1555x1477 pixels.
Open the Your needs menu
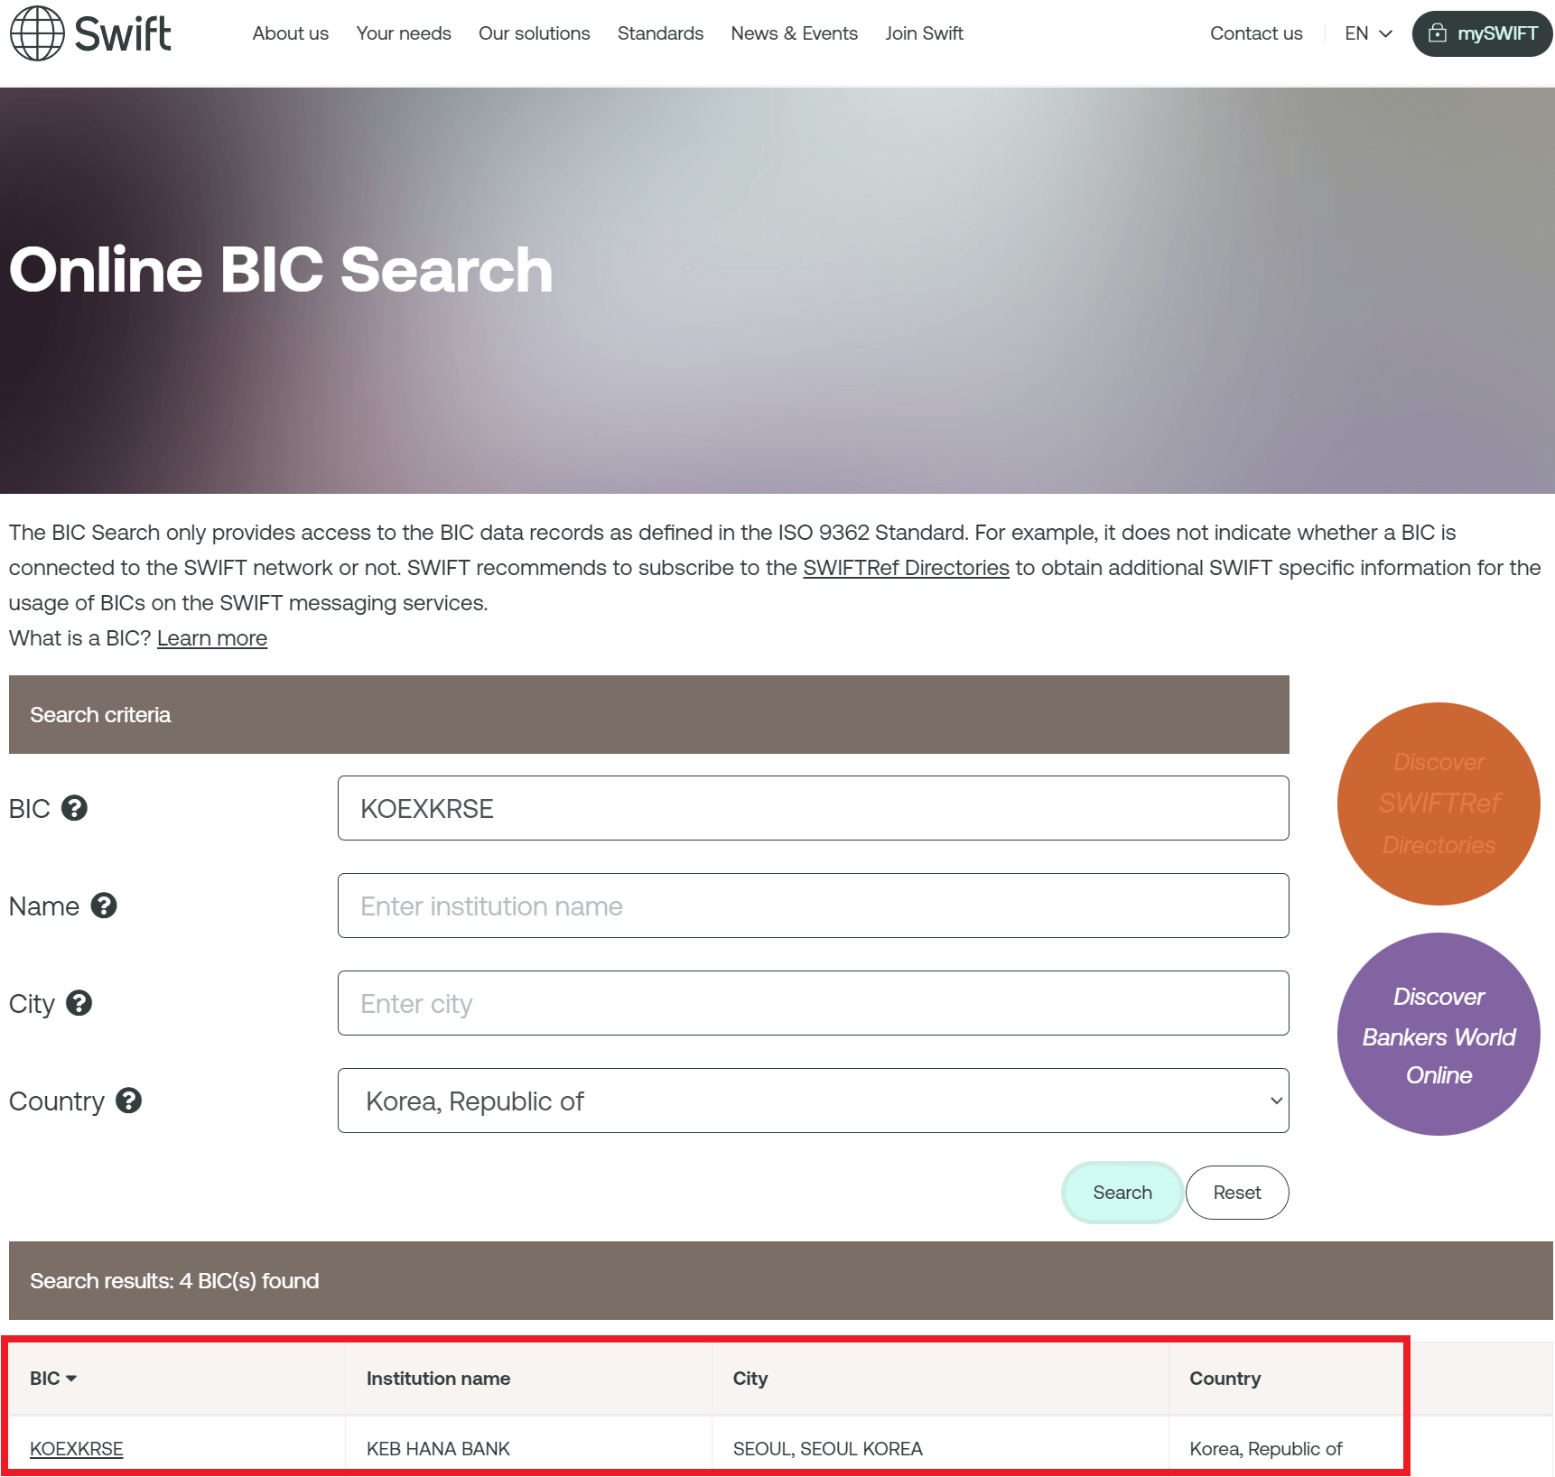tap(404, 33)
